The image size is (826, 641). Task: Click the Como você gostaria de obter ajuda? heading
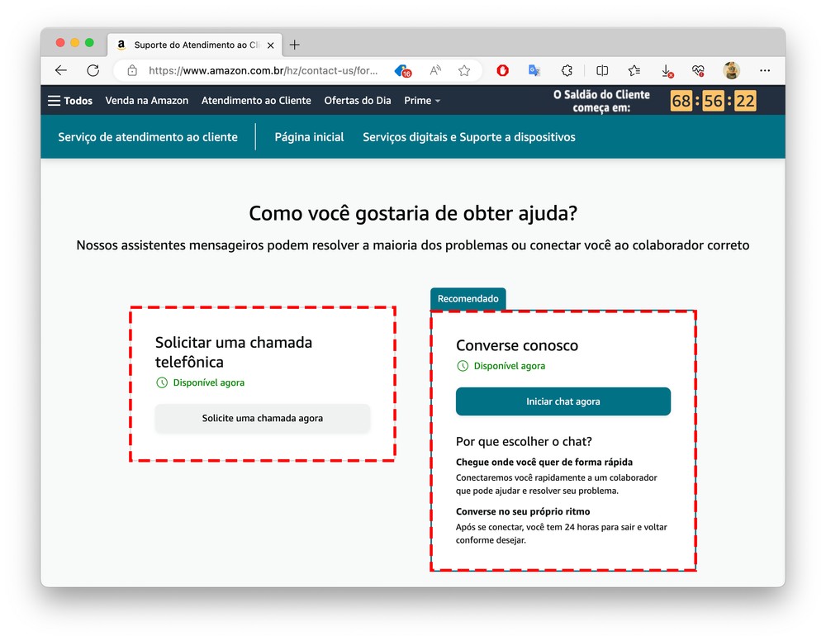413,214
